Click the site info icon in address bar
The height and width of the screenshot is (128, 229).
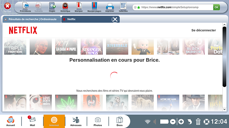point(135,7)
